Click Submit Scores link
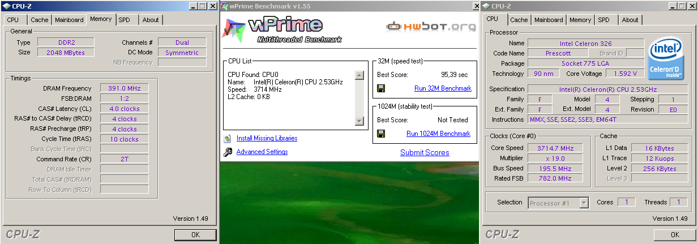Image resolution: width=698 pixels, height=244 pixels. pyautogui.click(x=425, y=152)
